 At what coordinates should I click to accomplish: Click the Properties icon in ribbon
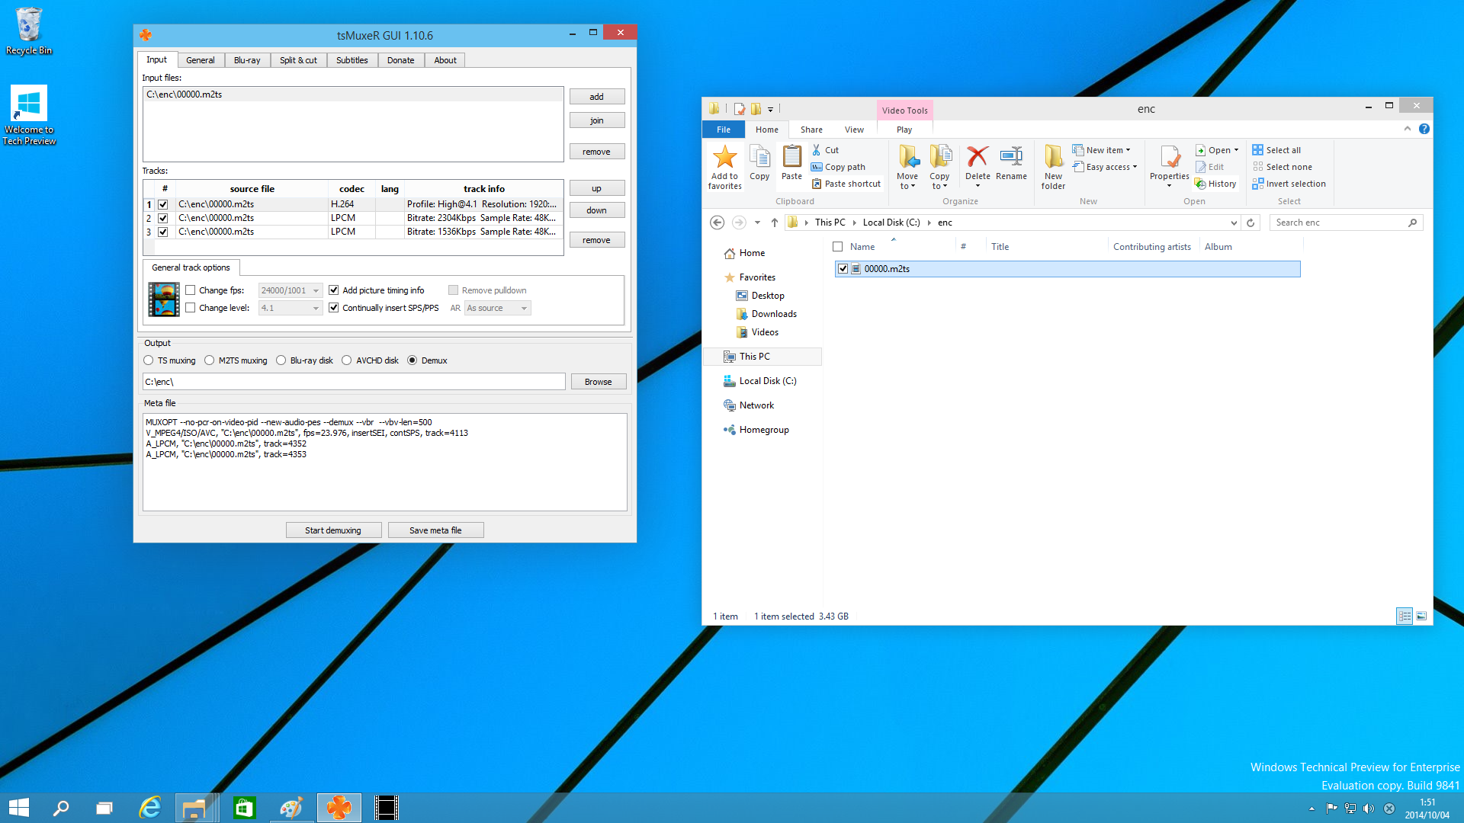(x=1169, y=157)
